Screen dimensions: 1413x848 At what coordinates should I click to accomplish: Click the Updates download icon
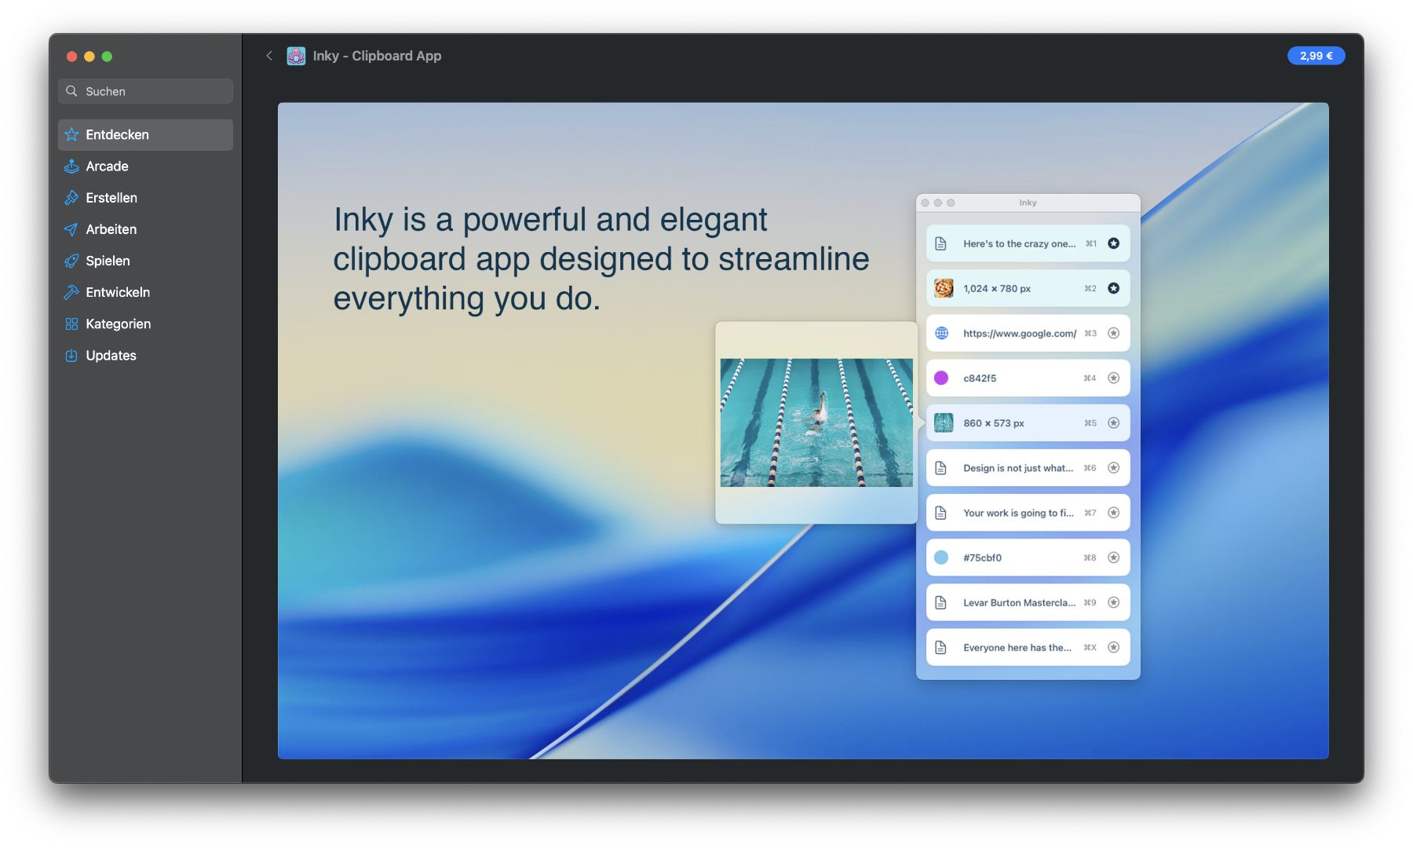[x=71, y=356]
